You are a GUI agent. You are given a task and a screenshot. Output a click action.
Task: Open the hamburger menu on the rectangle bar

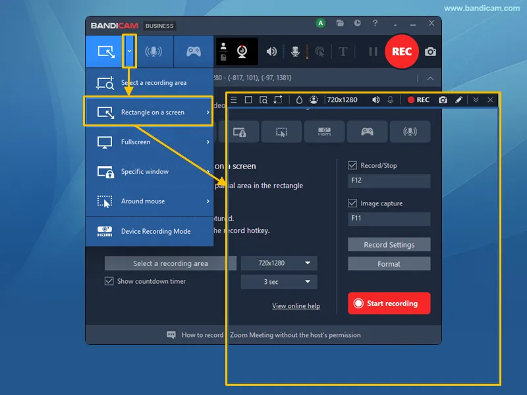click(234, 100)
